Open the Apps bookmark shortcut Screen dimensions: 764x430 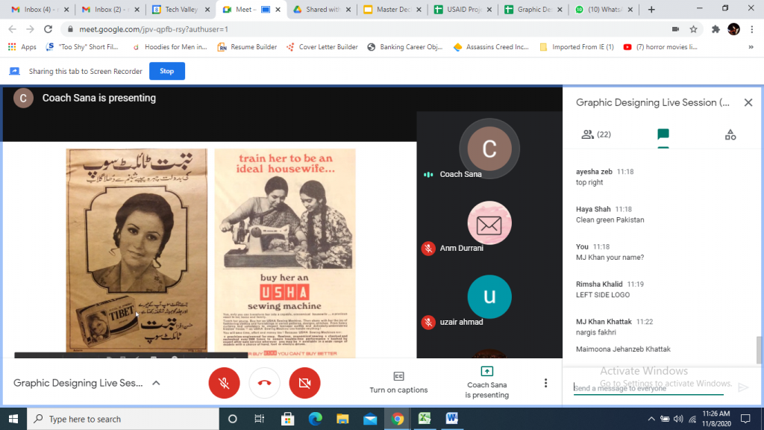[22, 47]
